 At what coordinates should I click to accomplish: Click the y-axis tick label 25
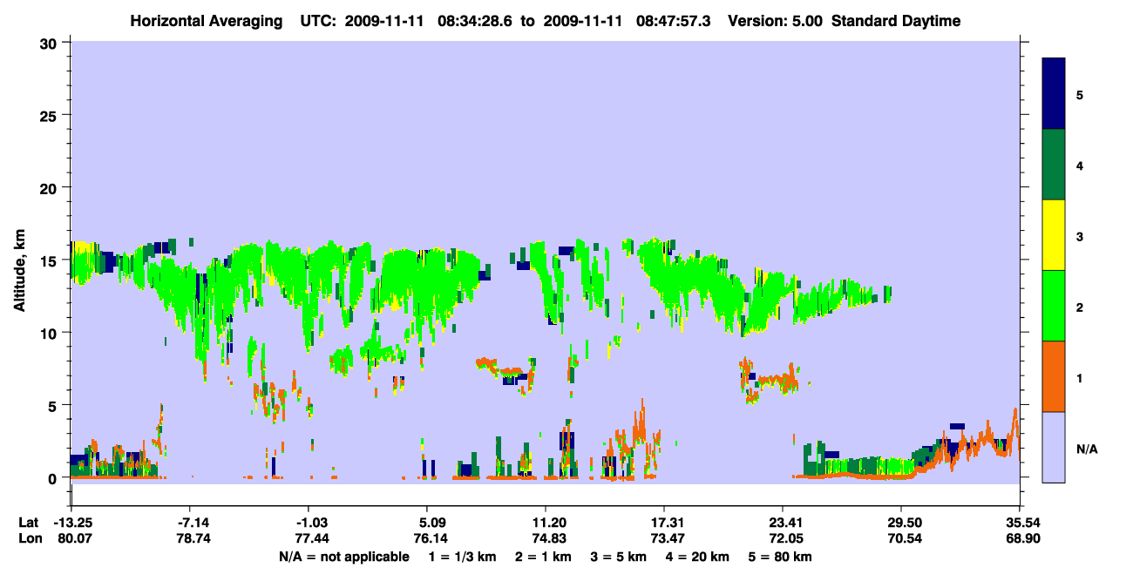(51, 115)
